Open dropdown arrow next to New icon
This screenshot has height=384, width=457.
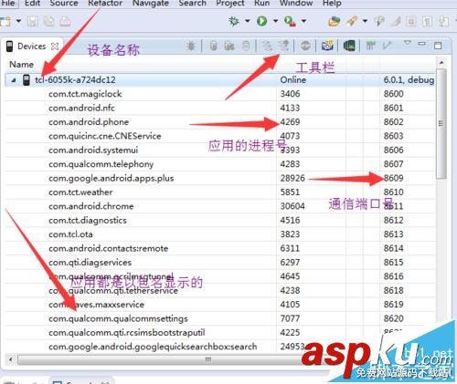tap(18, 21)
